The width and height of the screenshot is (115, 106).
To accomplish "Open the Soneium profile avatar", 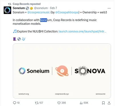I will tap(7, 10).
